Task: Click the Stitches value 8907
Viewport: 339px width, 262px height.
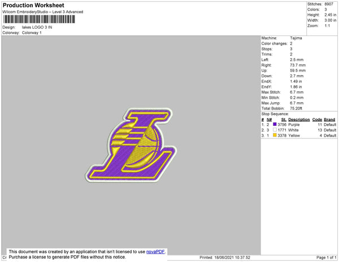Action: click(329, 4)
